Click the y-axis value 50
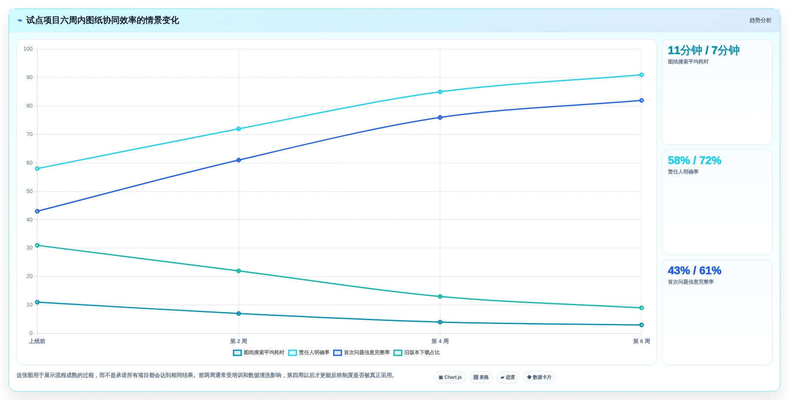Screen dimensions: 789x400 pyautogui.click(x=29, y=191)
